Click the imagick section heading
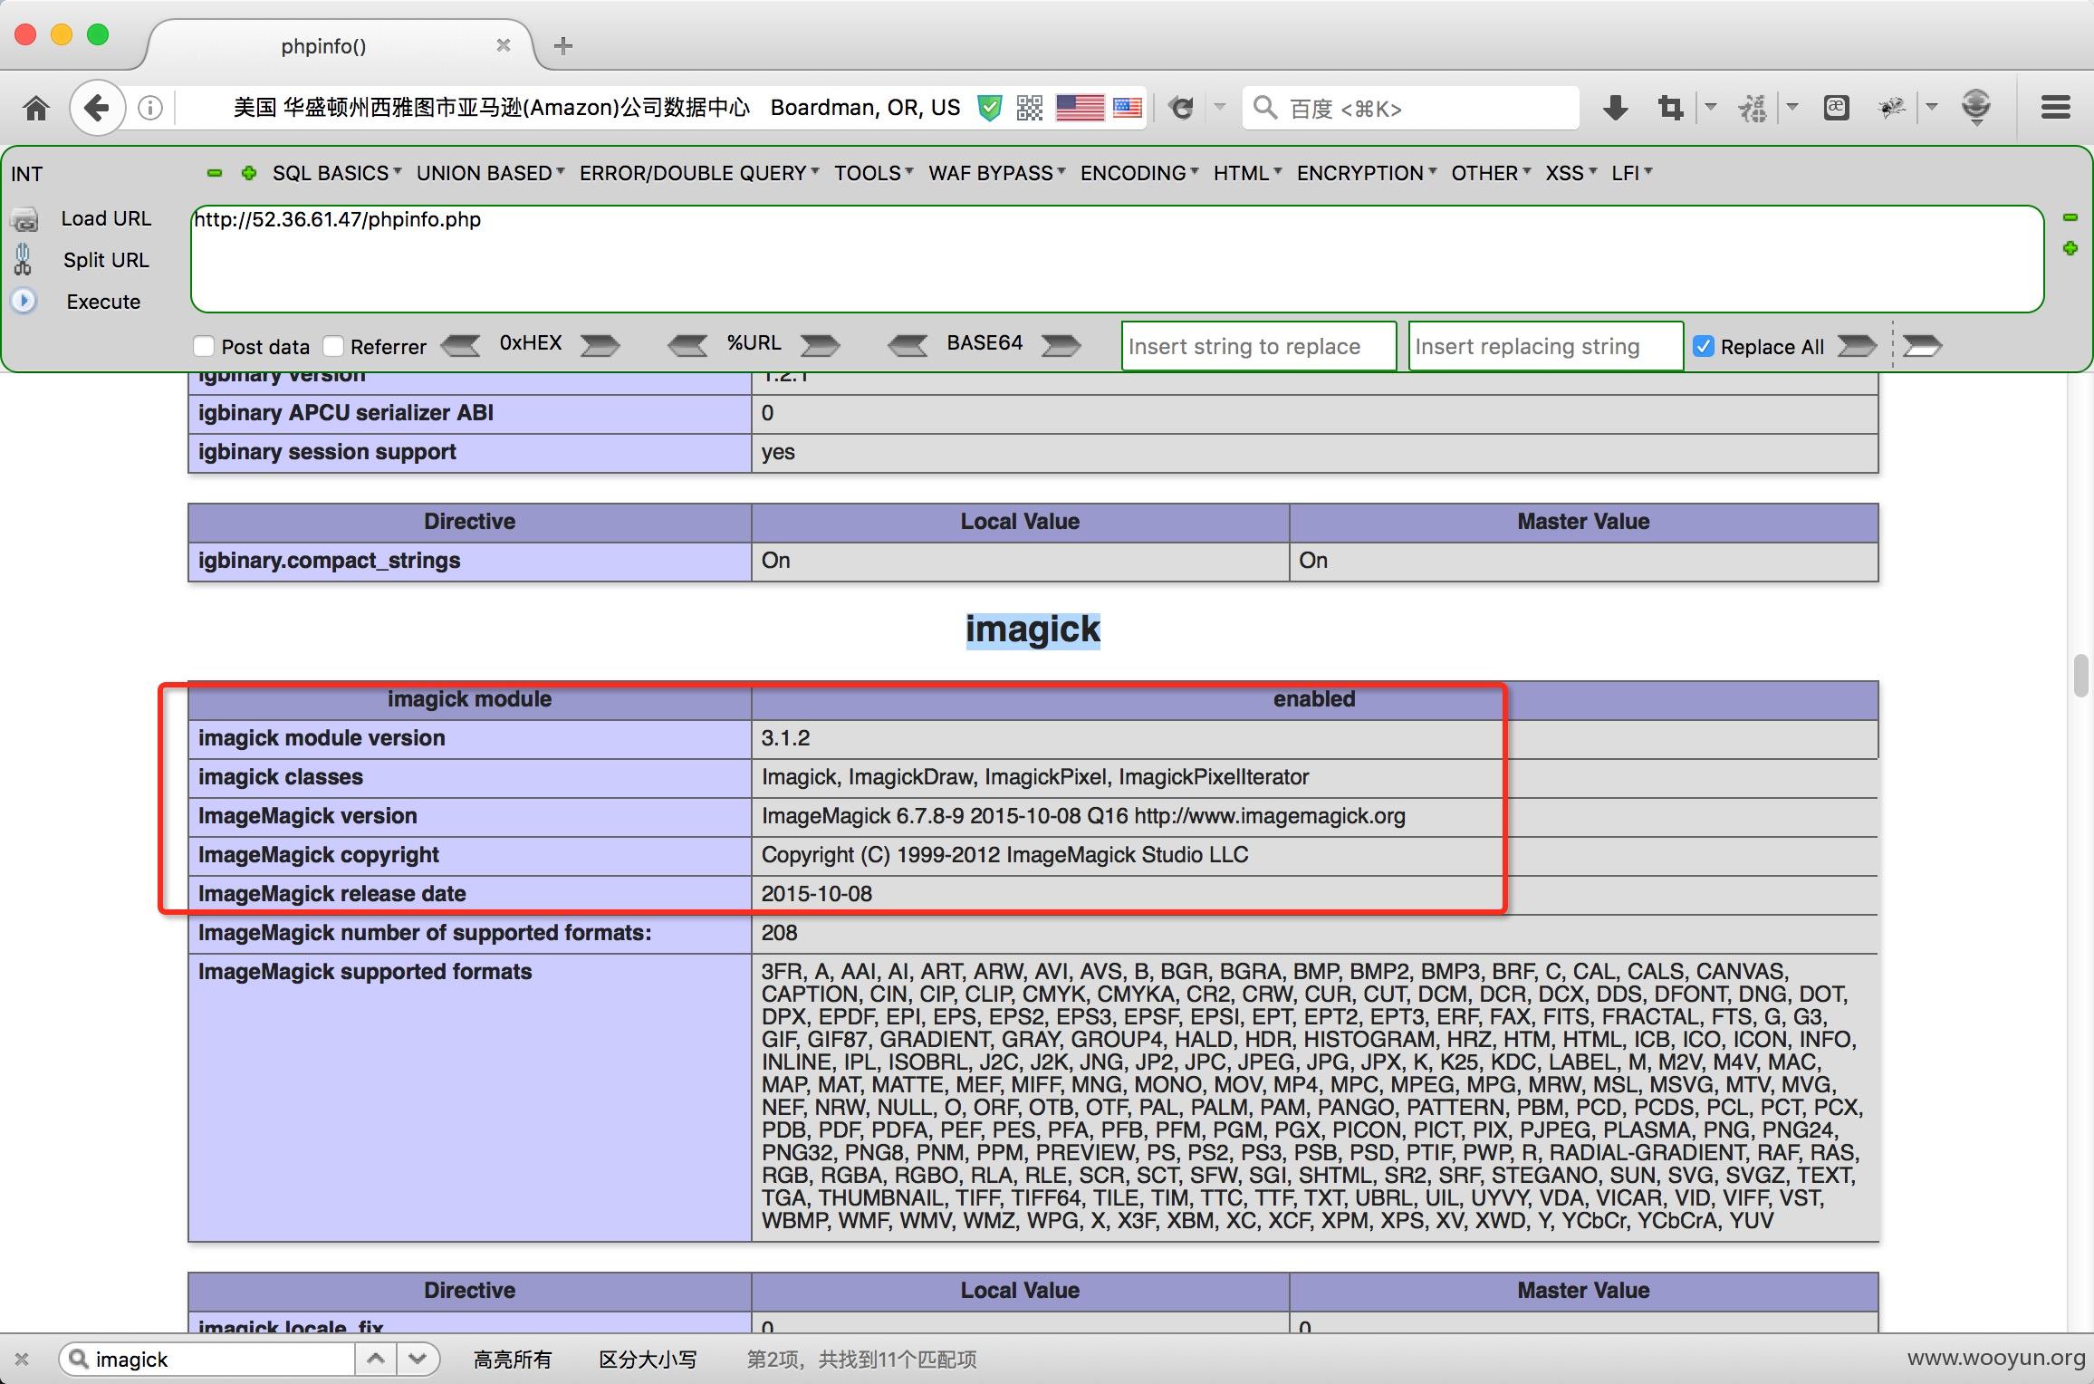 click(1033, 630)
